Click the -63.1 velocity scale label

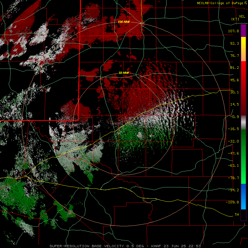coord(233,166)
